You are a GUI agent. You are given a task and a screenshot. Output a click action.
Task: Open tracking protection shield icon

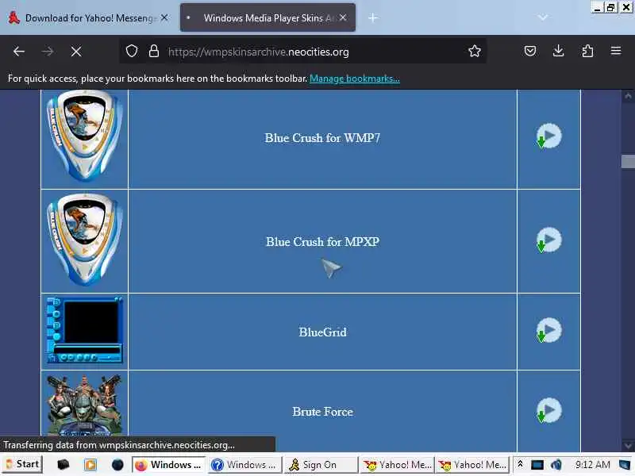pos(132,52)
